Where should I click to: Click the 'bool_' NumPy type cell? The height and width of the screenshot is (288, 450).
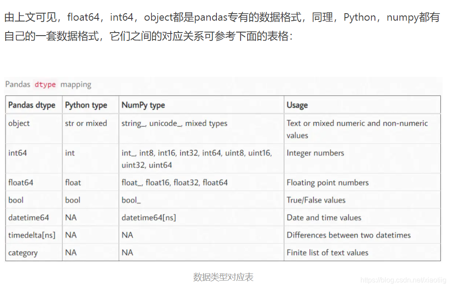(202, 200)
